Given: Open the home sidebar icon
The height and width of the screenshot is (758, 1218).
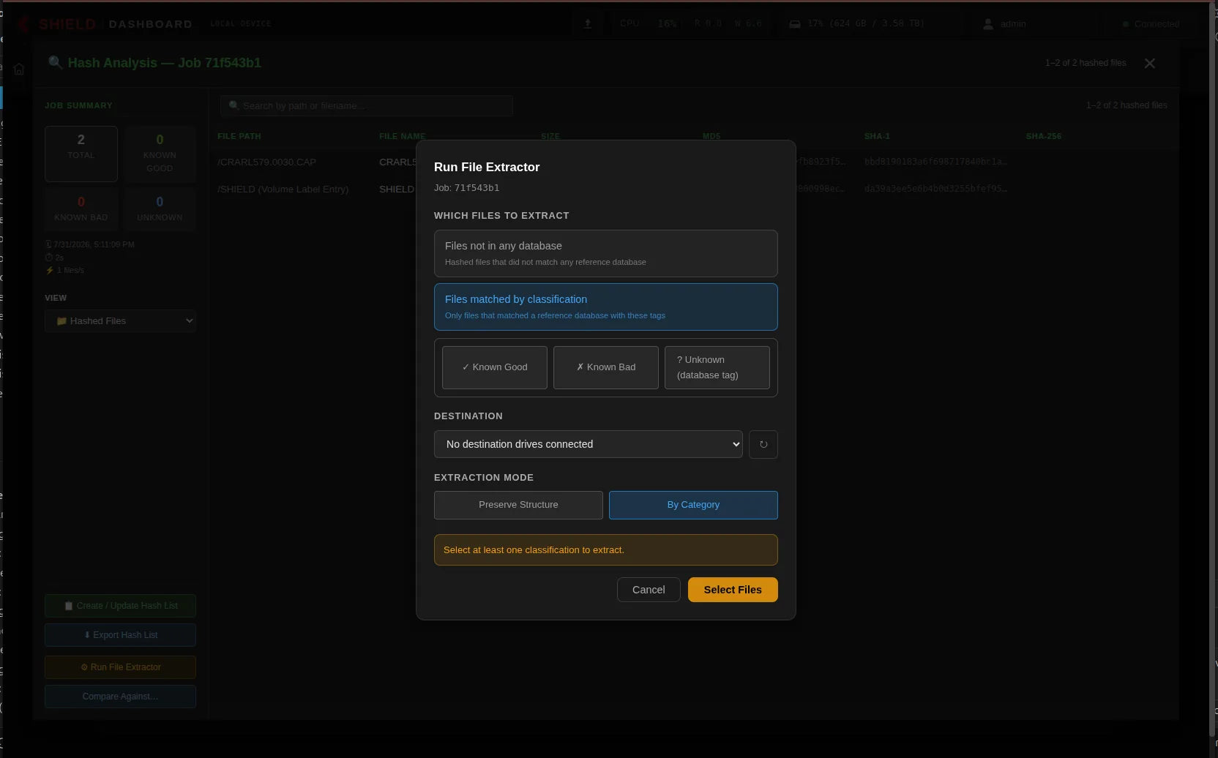Looking at the screenshot, I should 19,69.
